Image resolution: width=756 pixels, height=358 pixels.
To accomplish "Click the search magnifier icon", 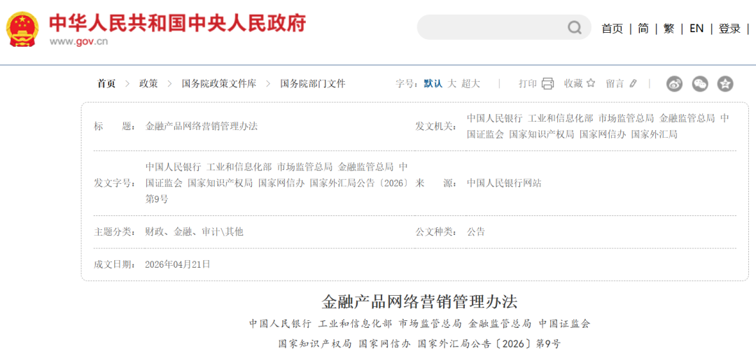I will pos(574,27).
